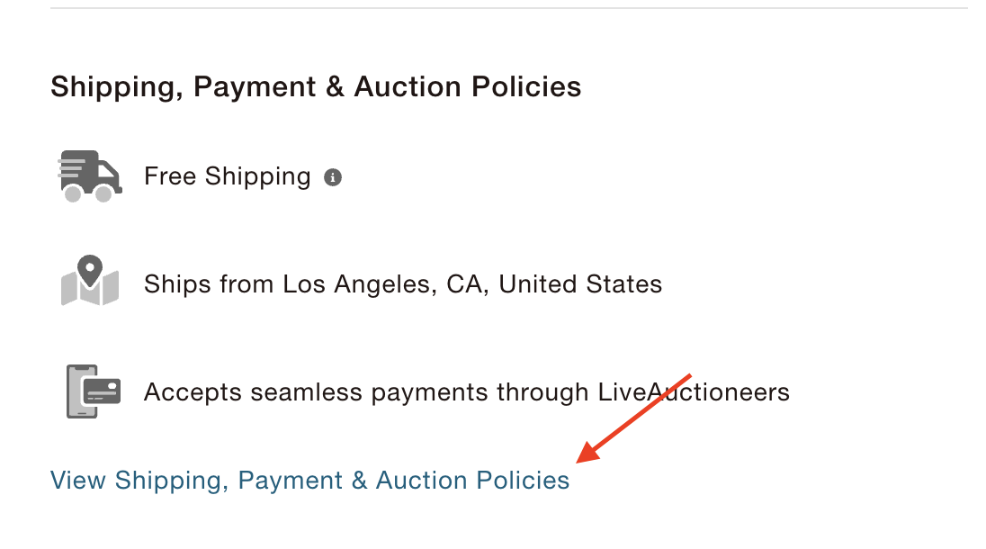The image size is (986, 549).
Task: Click the word LiveAuctioneers
Action: [694, 392]
